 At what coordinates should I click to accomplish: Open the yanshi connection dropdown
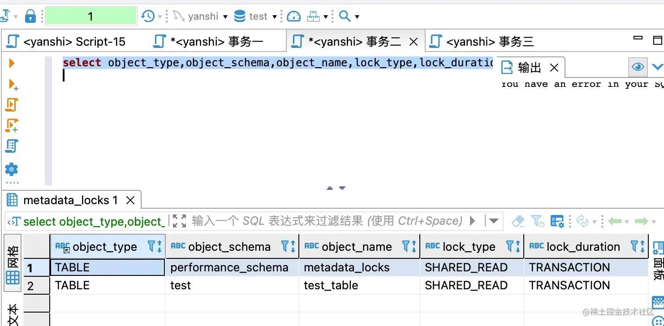click(226, 16)
